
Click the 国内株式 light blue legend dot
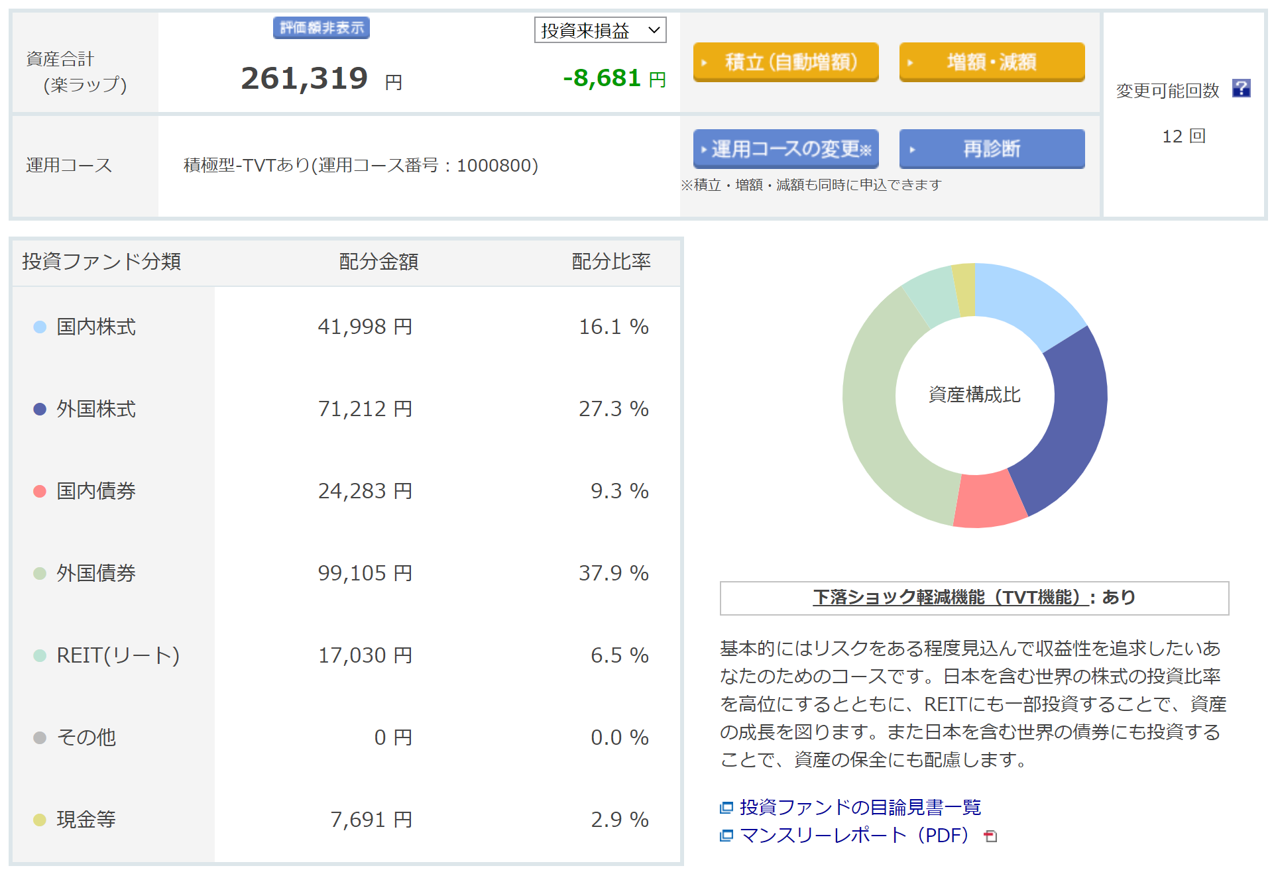40,327
